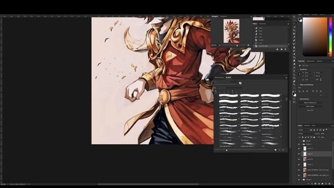Switch to the Brush Settings tab
334x188 pixels.
pos(219,78)
